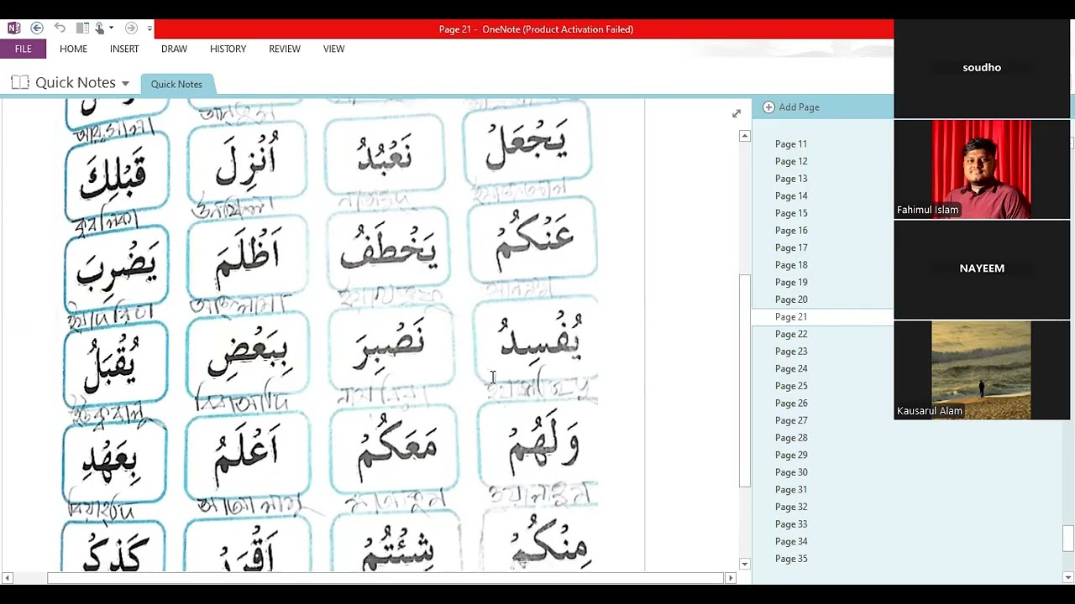
Task: Open the HISTORY ribbon tab
Action: click(228, 49)
